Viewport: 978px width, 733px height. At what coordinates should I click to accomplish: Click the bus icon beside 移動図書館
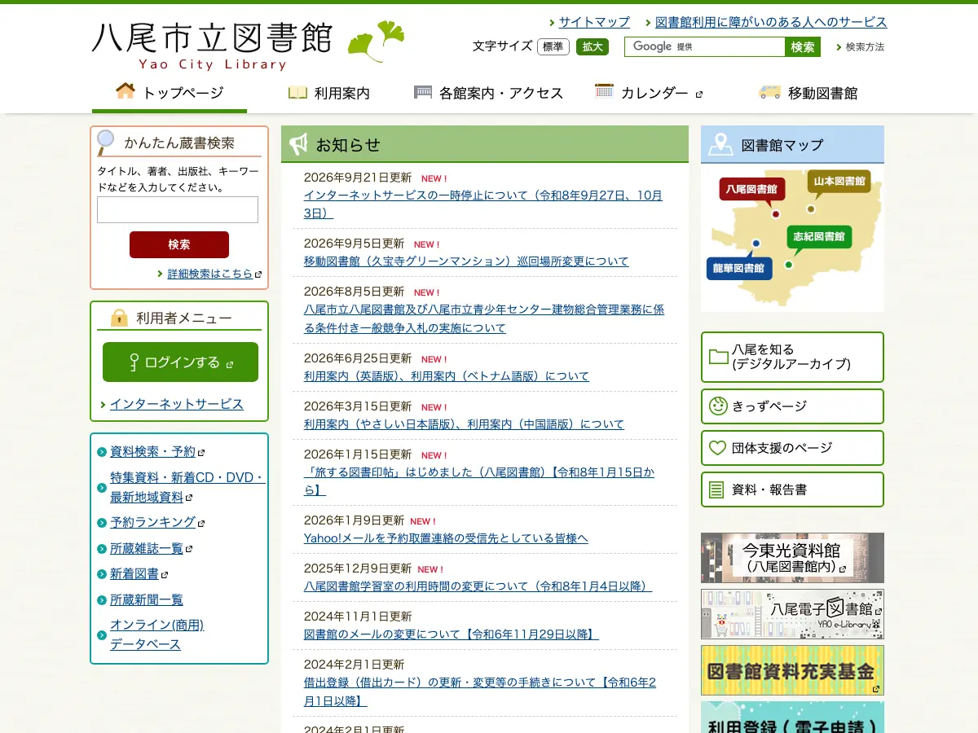(769, 92)
